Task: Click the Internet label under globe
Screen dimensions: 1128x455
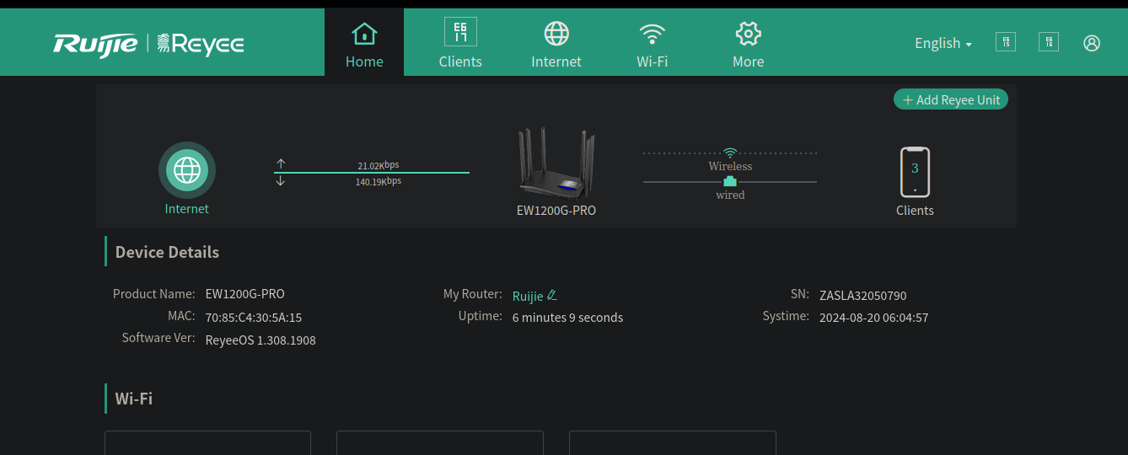Action: coord(187,209)
